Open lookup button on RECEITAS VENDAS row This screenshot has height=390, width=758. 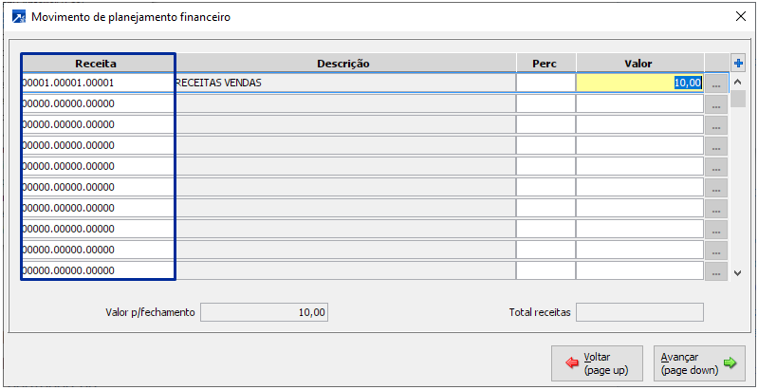pos(715,84)
